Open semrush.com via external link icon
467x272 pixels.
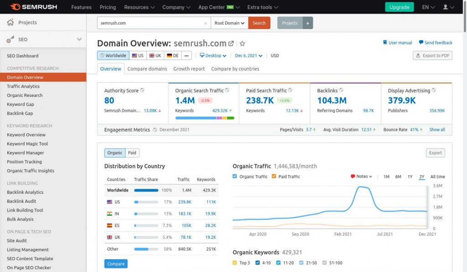(x=231, y=43)
